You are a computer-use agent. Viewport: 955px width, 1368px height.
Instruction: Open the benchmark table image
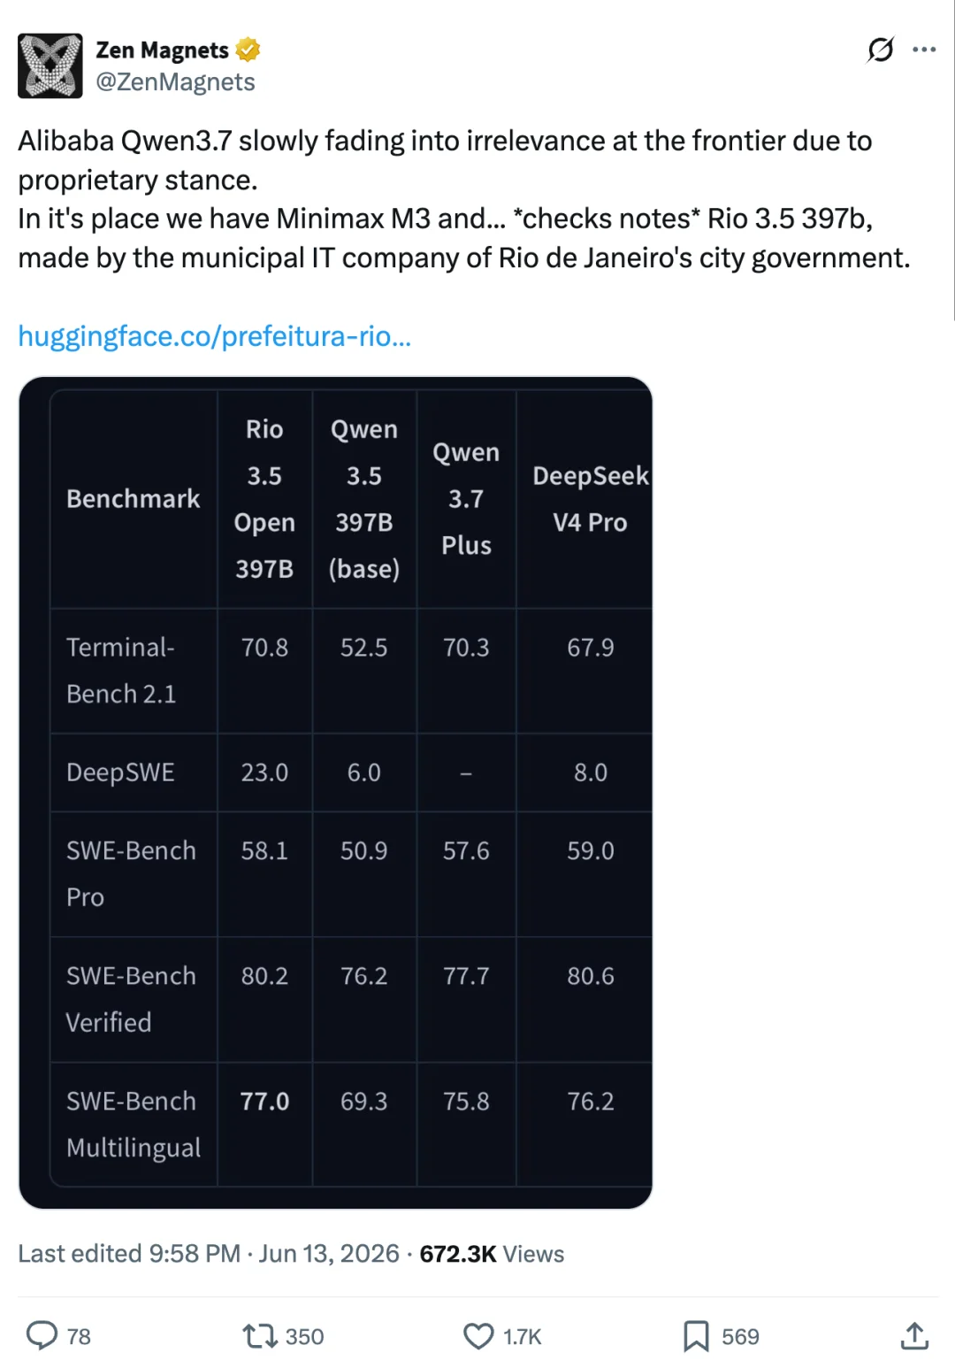point(335,792)
